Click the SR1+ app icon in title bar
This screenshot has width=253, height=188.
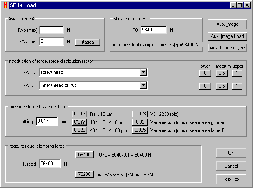pyautogui.click(x=5, y=5)
